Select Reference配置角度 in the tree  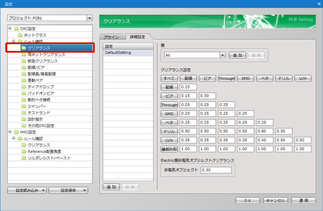(45, 151)
